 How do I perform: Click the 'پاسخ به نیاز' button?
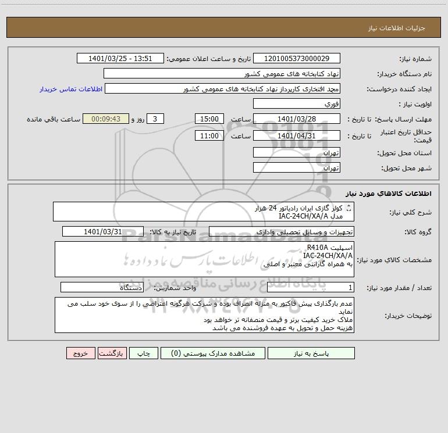click(311, 353)
